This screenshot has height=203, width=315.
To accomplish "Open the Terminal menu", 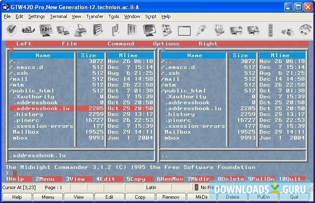I will click(x=58, y=16).
